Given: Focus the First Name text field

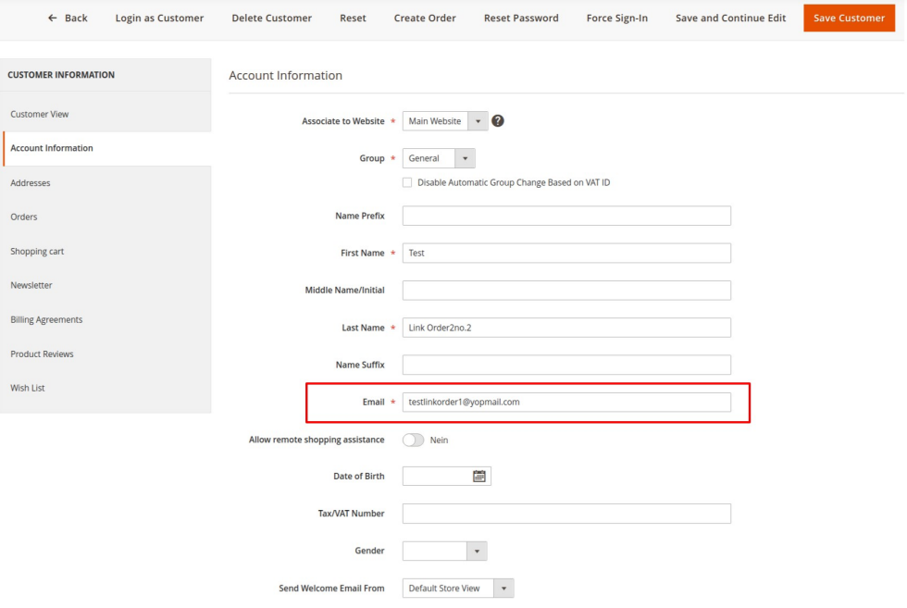Looking at the screenshot, I should [566, 253].
